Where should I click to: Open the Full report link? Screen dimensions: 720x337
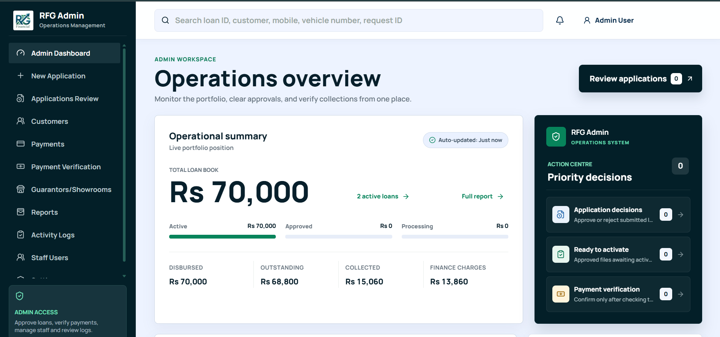(x=483, y=197)
